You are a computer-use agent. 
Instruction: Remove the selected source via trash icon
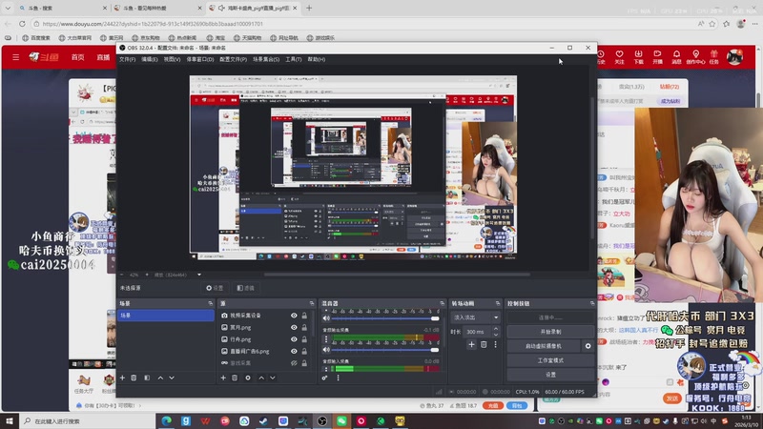click(x=235, y=378)
